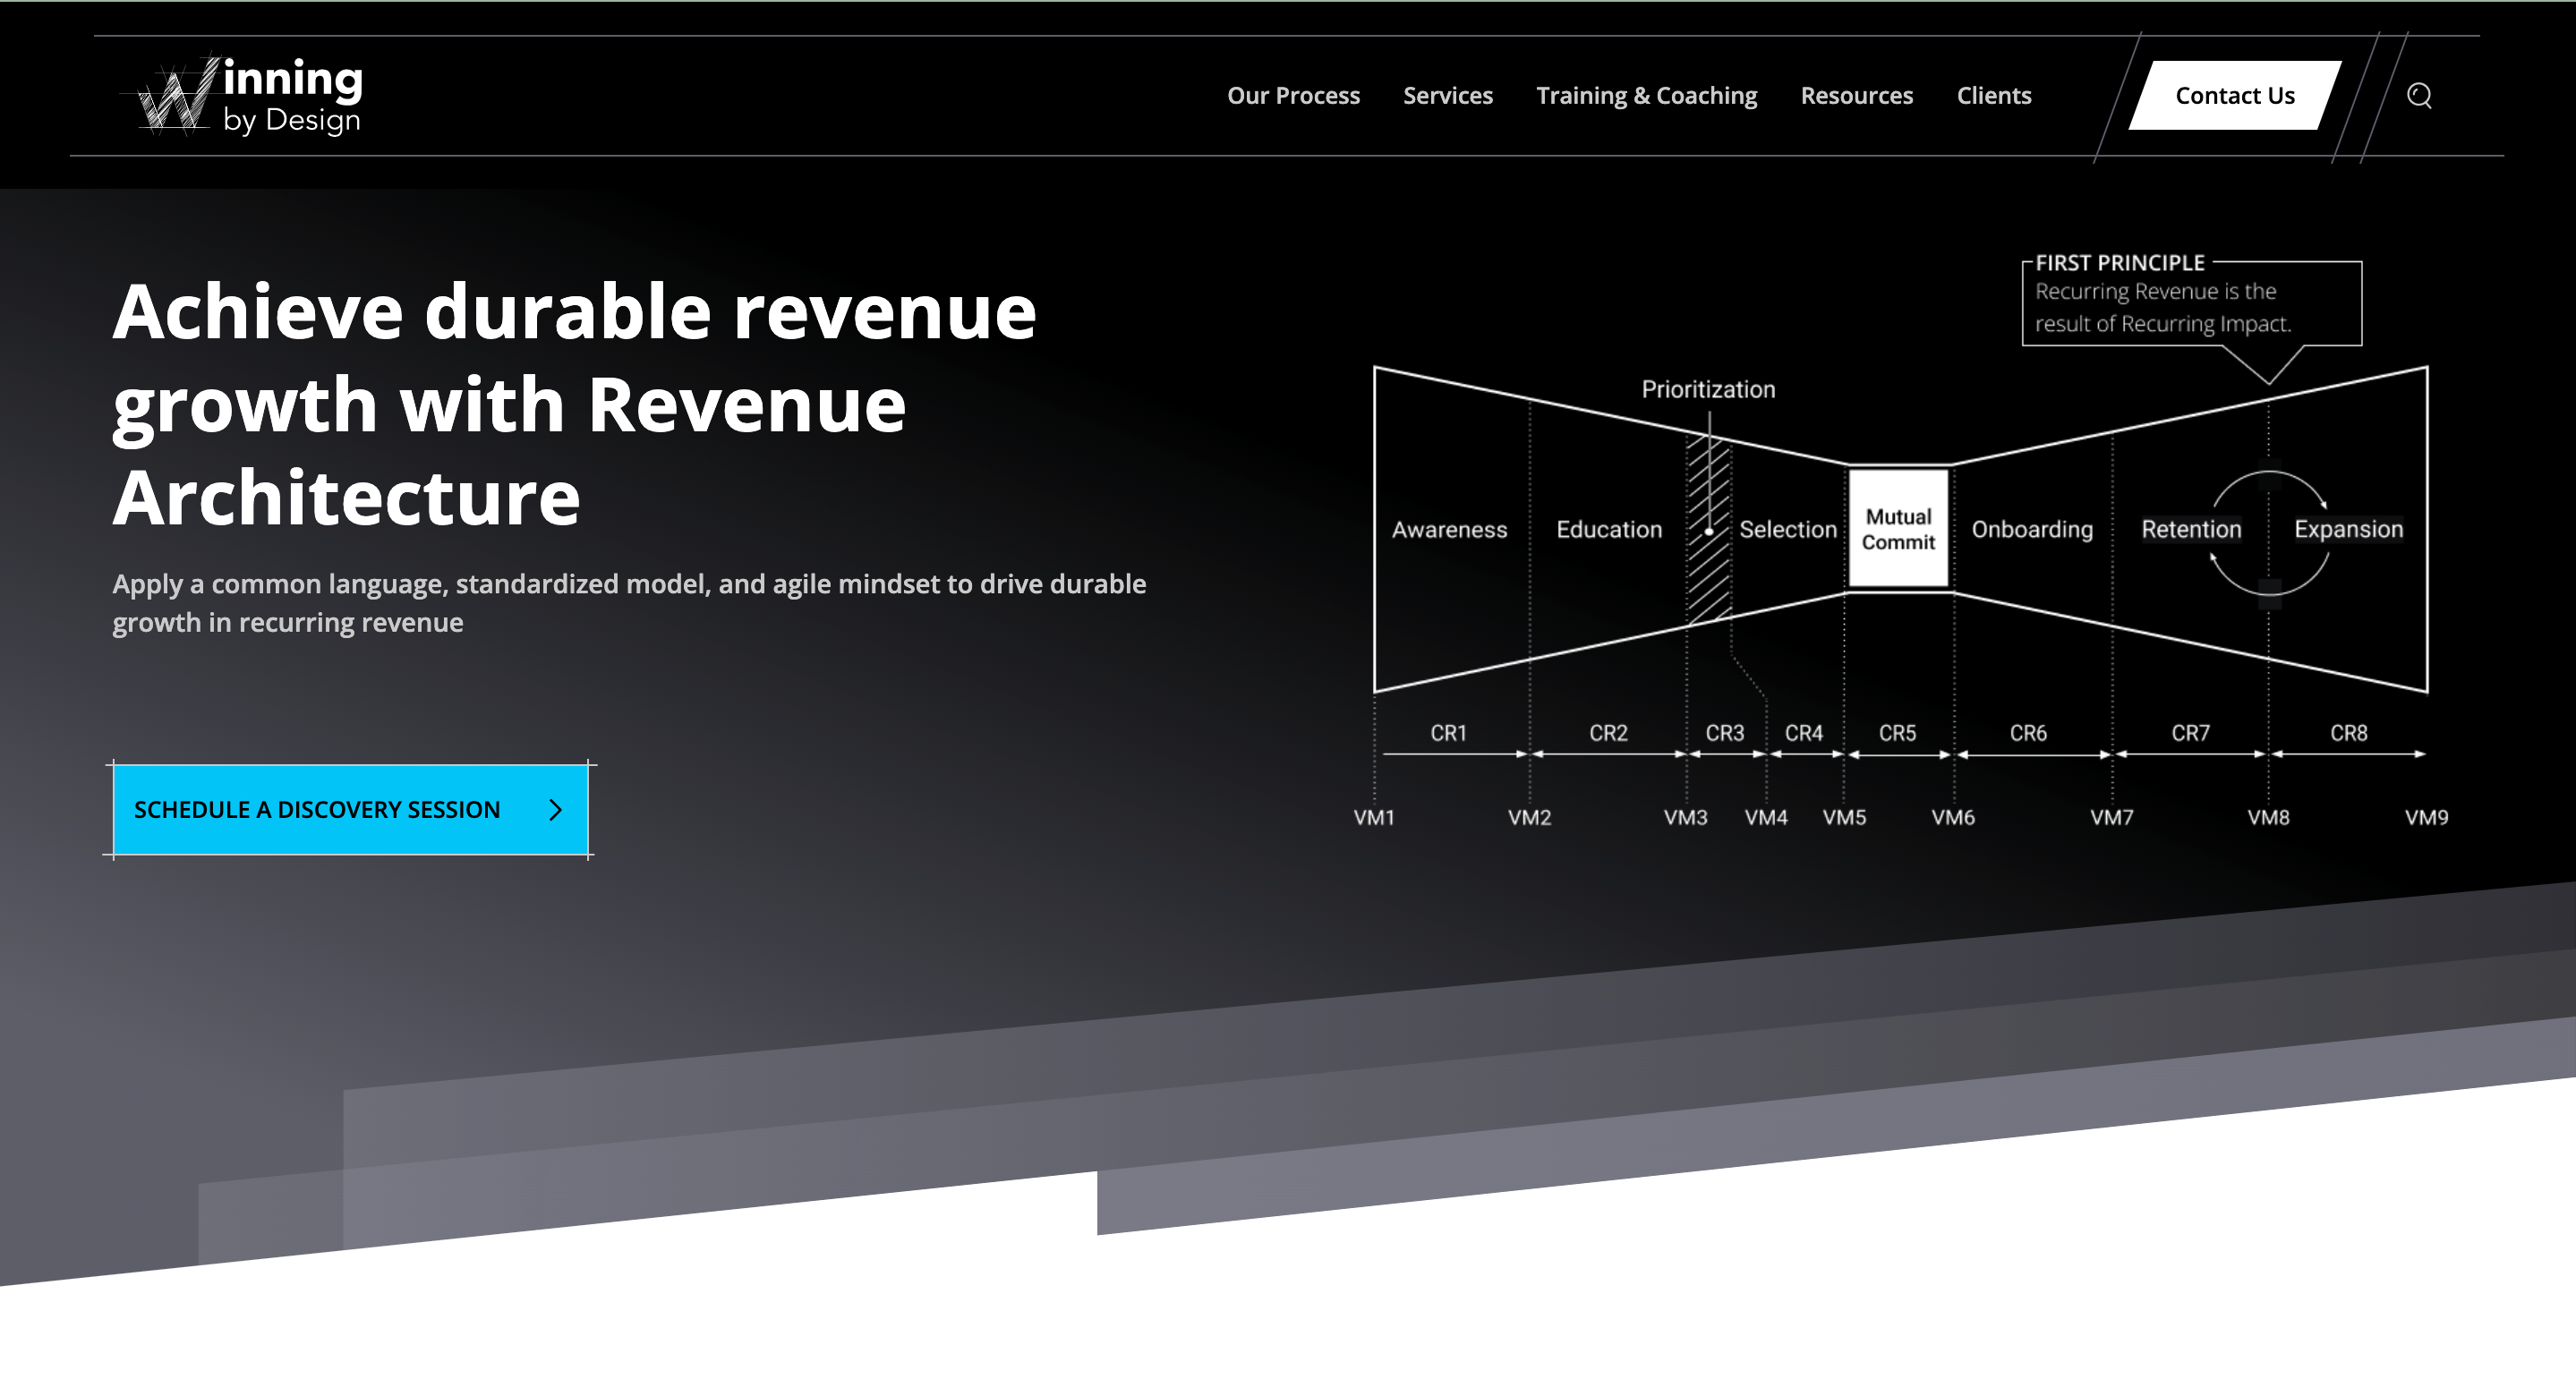Click the CR2 conversion label

pos(1608,733)
